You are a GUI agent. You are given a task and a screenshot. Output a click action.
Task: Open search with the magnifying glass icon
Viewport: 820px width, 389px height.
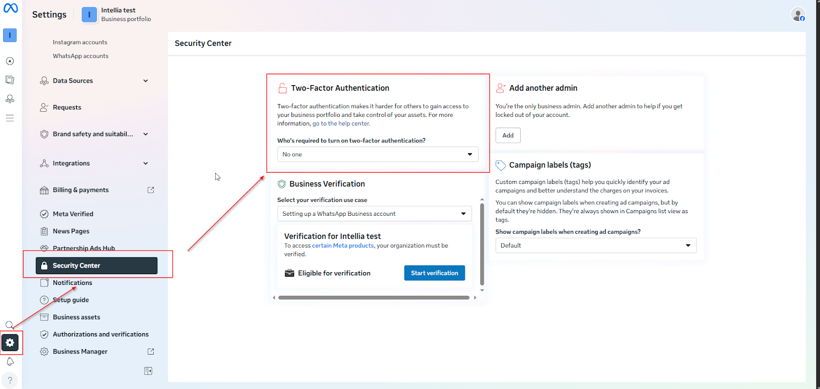[x=10, y=325]
